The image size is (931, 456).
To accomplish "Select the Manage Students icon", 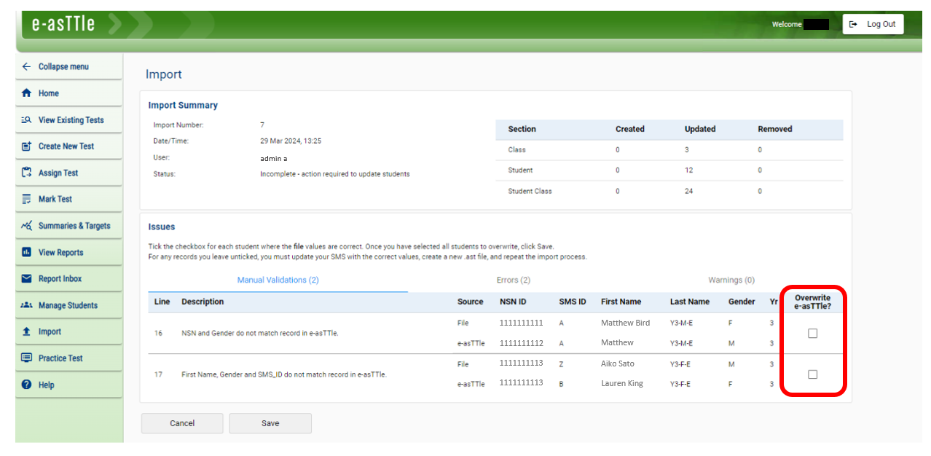I will pos(27,304).
